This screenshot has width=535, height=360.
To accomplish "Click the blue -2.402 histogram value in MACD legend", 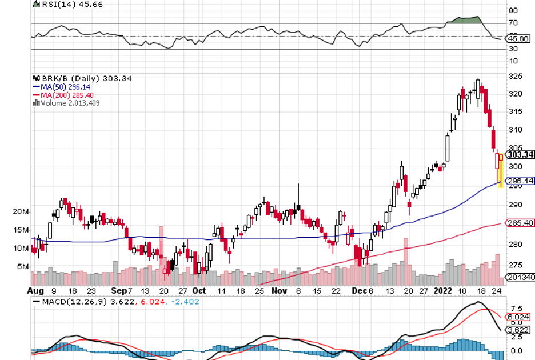I will (187, 301).
